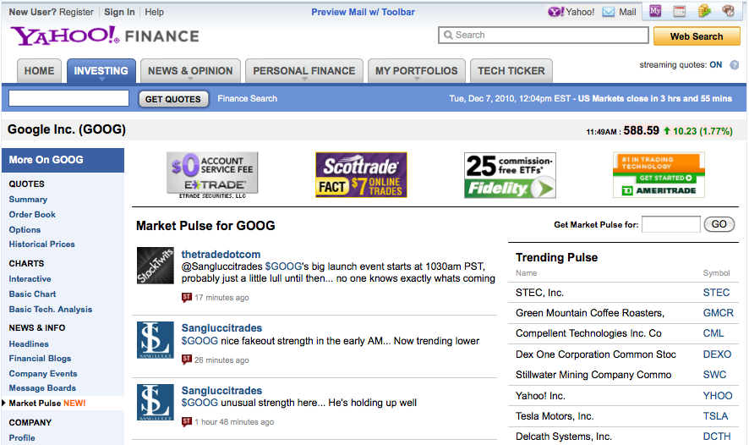
Task: Open the Interactive chart link
Action: coord(30,278)
